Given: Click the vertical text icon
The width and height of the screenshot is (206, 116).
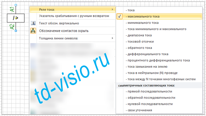Looking at the screenshot, I should (x=33, y=23).
